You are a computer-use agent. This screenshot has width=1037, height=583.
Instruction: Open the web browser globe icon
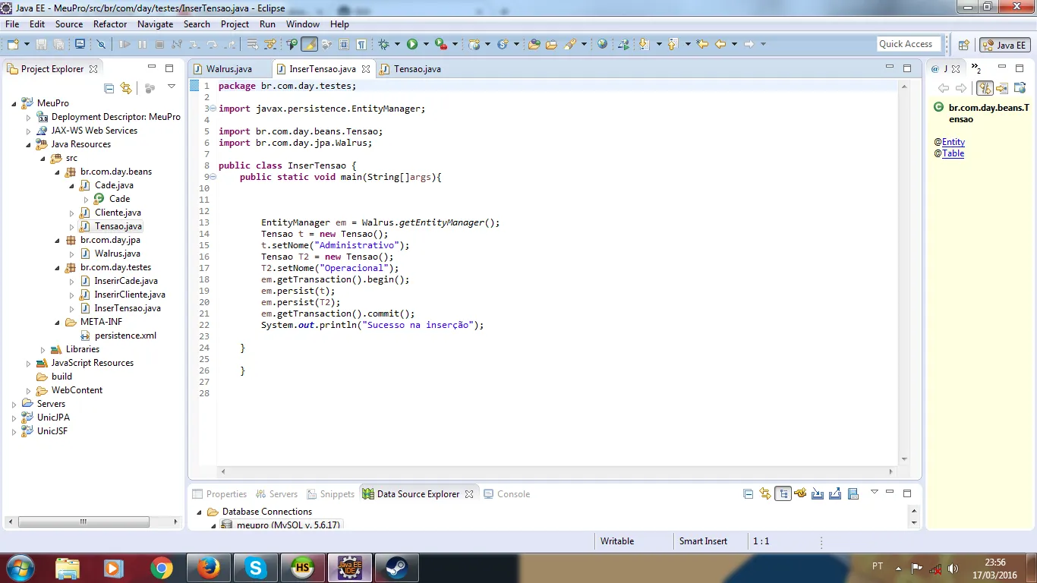click(603, 44)
